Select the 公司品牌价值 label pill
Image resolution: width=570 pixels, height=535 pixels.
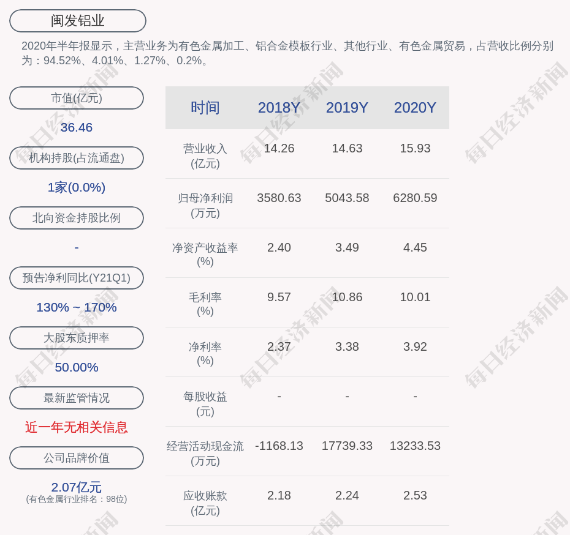click(x=77, y=458)
